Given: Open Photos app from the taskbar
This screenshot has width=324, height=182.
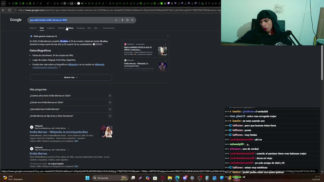Looking at the screenshot, I should point(214,178).
